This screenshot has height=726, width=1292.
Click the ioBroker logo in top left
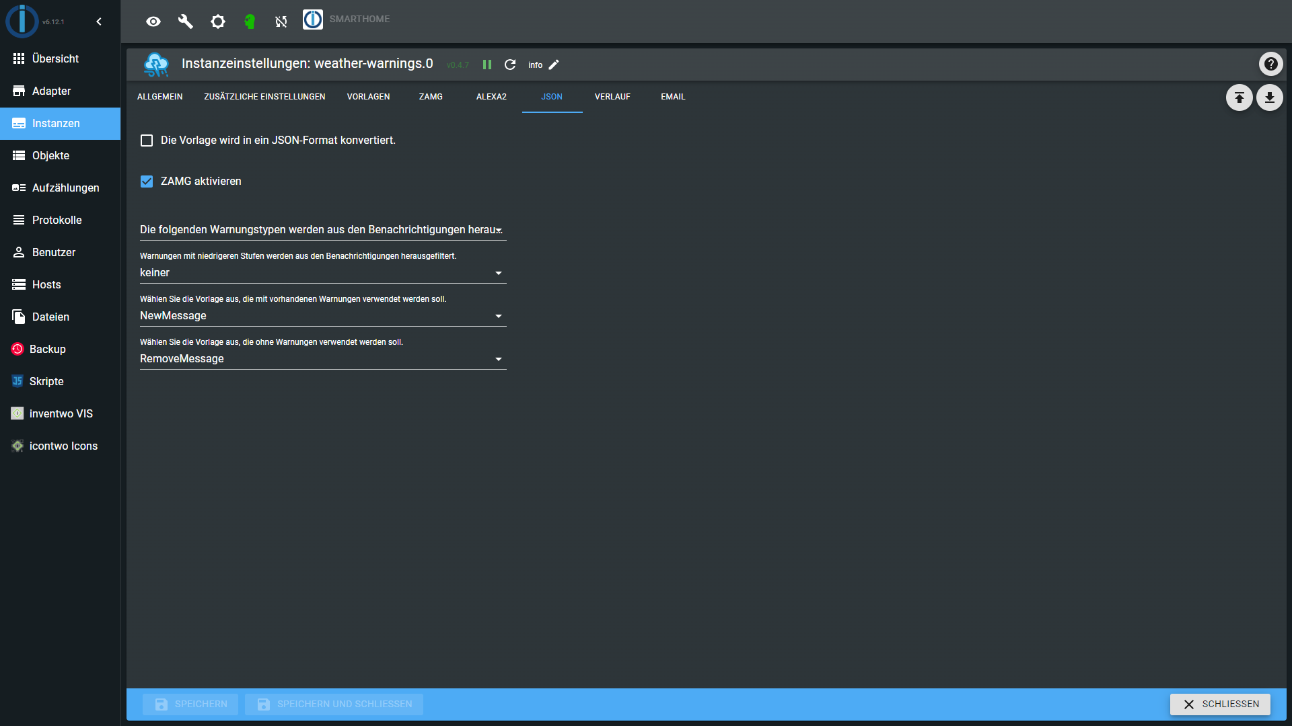point(22,21)
